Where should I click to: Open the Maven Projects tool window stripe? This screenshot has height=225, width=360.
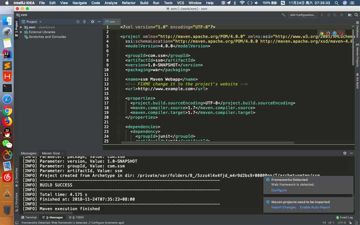pyautogui.click(x=357, y=55)
